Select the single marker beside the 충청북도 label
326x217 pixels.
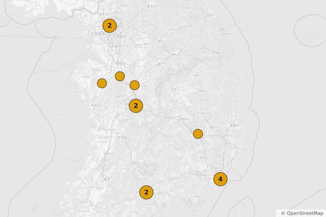135,85
